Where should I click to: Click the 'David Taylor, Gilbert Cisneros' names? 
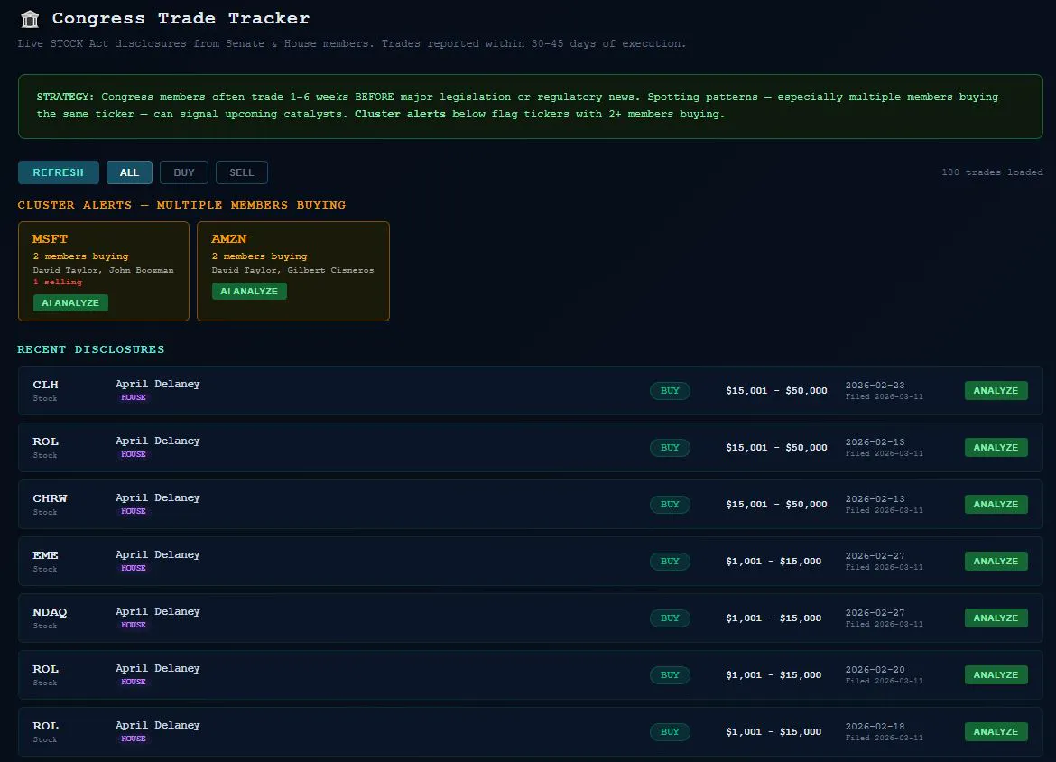click(x=292, y=270)
